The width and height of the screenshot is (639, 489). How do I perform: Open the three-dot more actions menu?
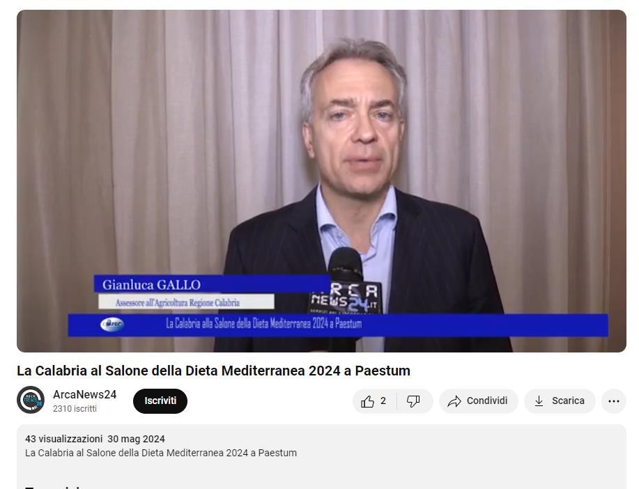point(613,401)
